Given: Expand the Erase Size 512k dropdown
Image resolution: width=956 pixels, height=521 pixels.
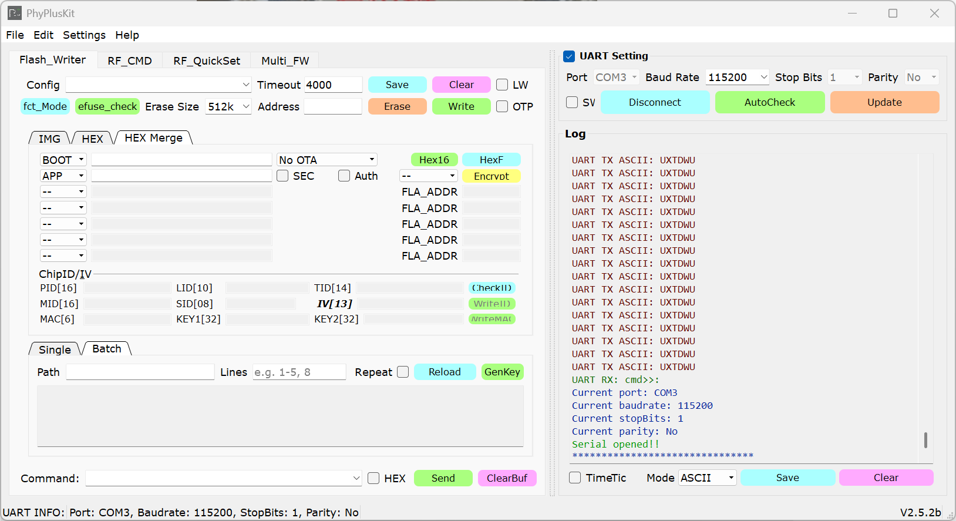Looking at the screenshot, I should coord(228,107).
